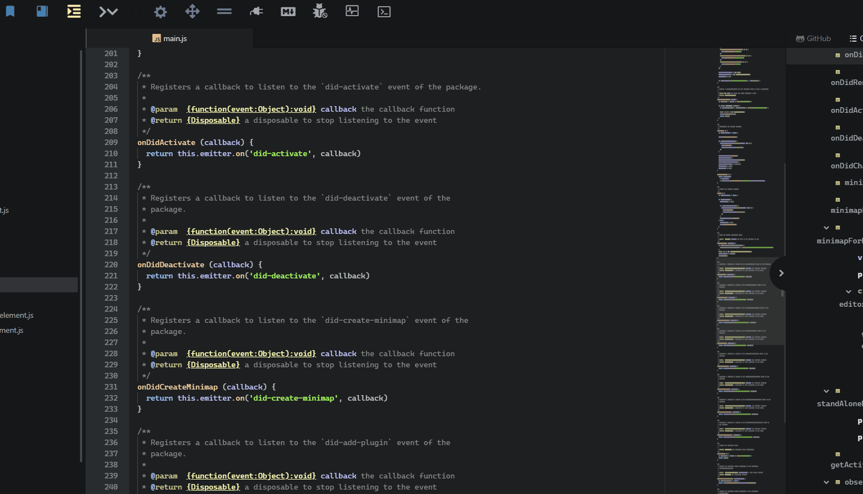This screenshot has height=494, width=863.
Task: Click the editor vertical scrollbar
Action: pyautogui.click(x=785, y=293)
